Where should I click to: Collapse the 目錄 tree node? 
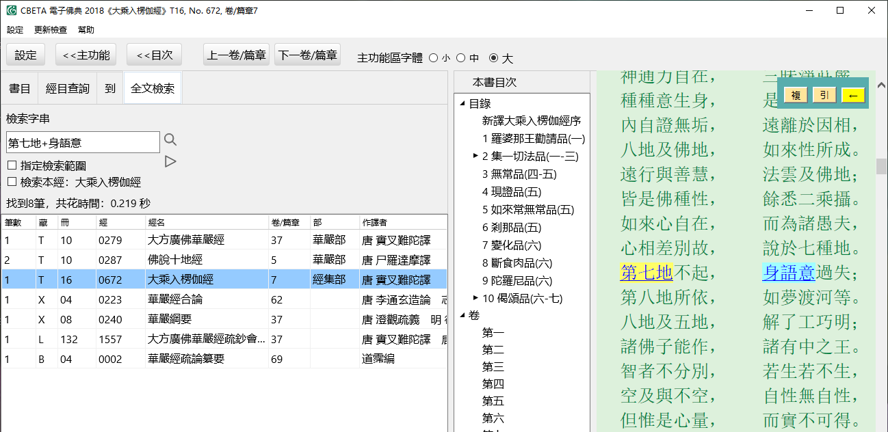[x=462, y=103]
